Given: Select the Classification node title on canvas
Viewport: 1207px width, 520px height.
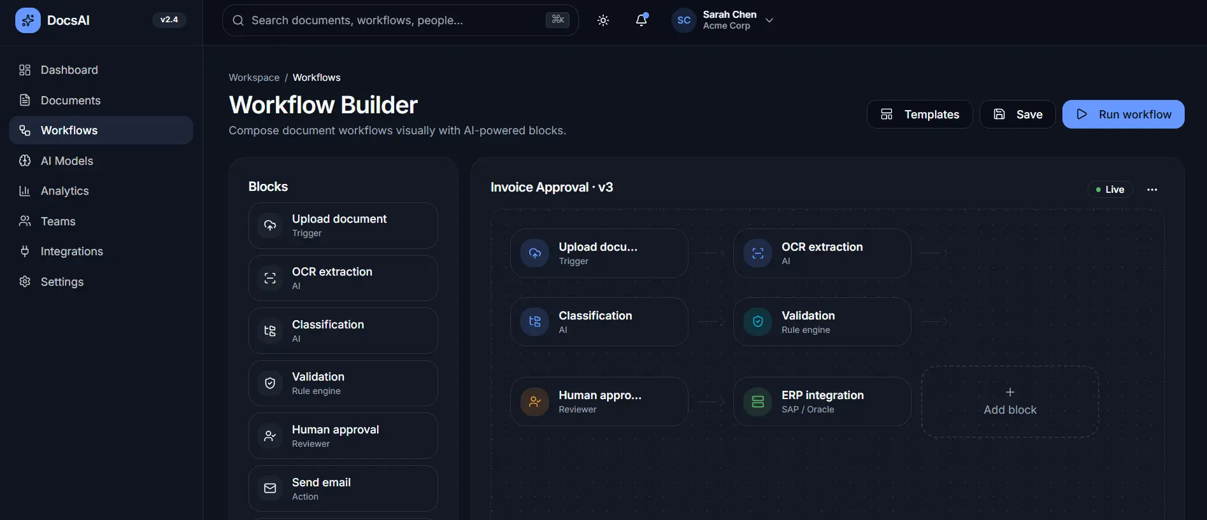Looking at the screenshot, I should click(x=596, y=316).
